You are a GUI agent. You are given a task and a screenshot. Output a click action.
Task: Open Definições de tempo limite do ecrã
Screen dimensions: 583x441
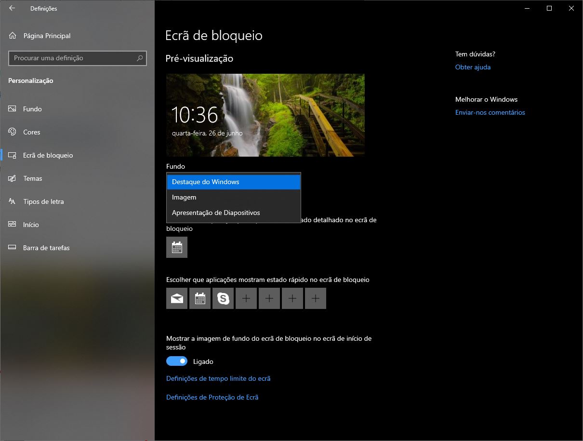[x=218, y=379]
